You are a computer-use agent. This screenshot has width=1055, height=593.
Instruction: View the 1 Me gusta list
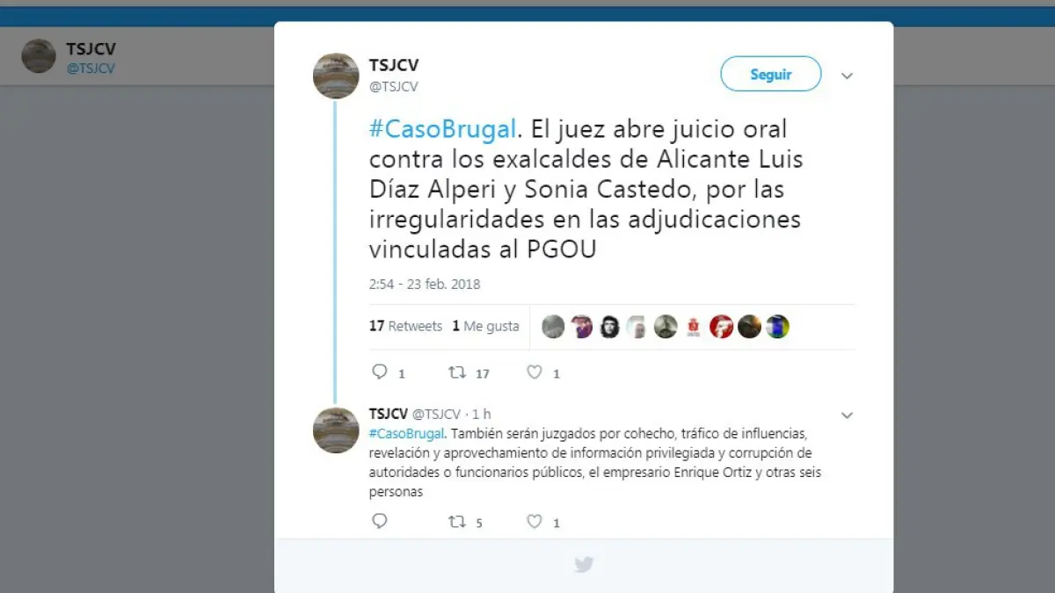tap(485, 326)
